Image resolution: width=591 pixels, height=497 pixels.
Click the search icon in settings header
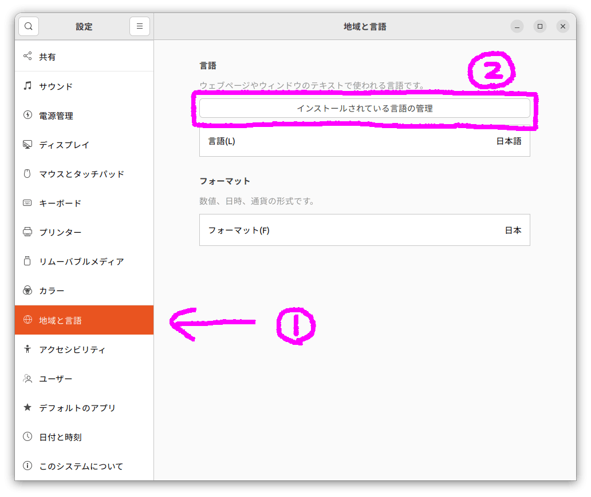click(29, 26)
